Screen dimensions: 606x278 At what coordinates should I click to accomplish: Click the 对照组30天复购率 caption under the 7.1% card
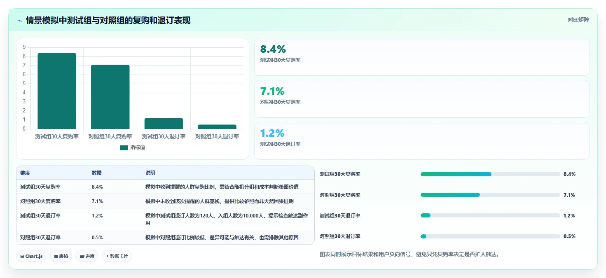click(x=280, y=102)
